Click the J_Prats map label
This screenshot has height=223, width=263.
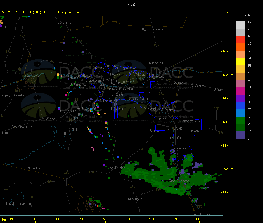pos(162,119)
